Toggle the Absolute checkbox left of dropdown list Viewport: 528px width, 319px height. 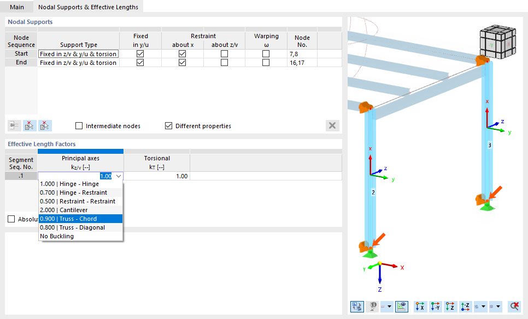tap(11, 219)
